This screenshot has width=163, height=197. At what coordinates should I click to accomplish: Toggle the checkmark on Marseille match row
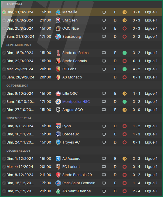[4, 12]
